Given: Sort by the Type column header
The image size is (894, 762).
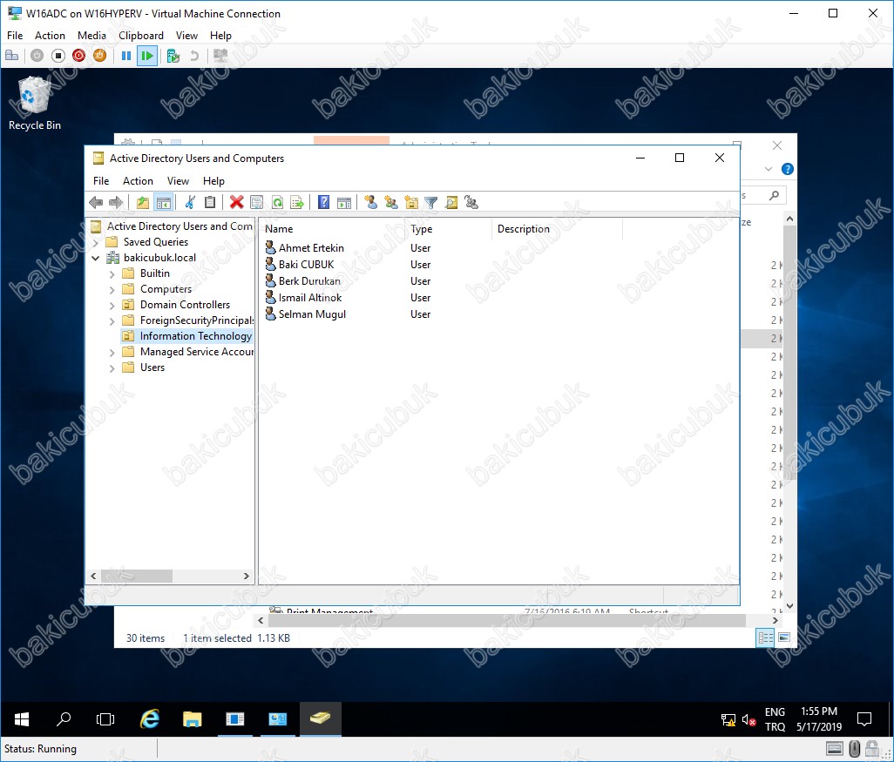Looking at the screenshot, I should (x=449, y=228).
